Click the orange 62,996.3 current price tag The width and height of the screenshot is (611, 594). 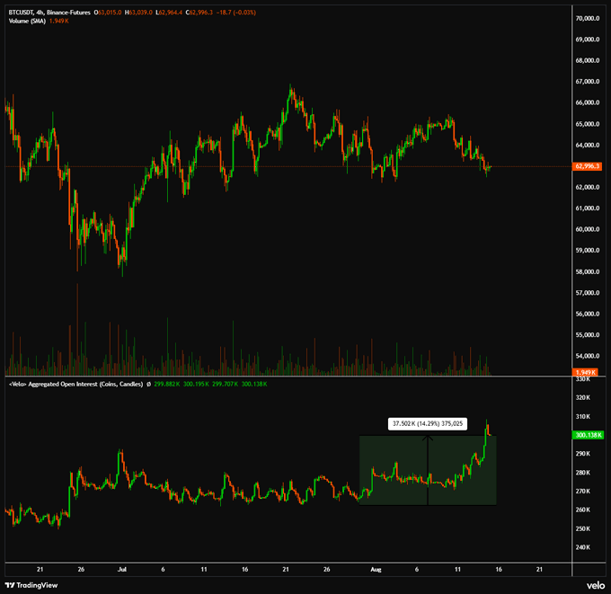[587, 166]
